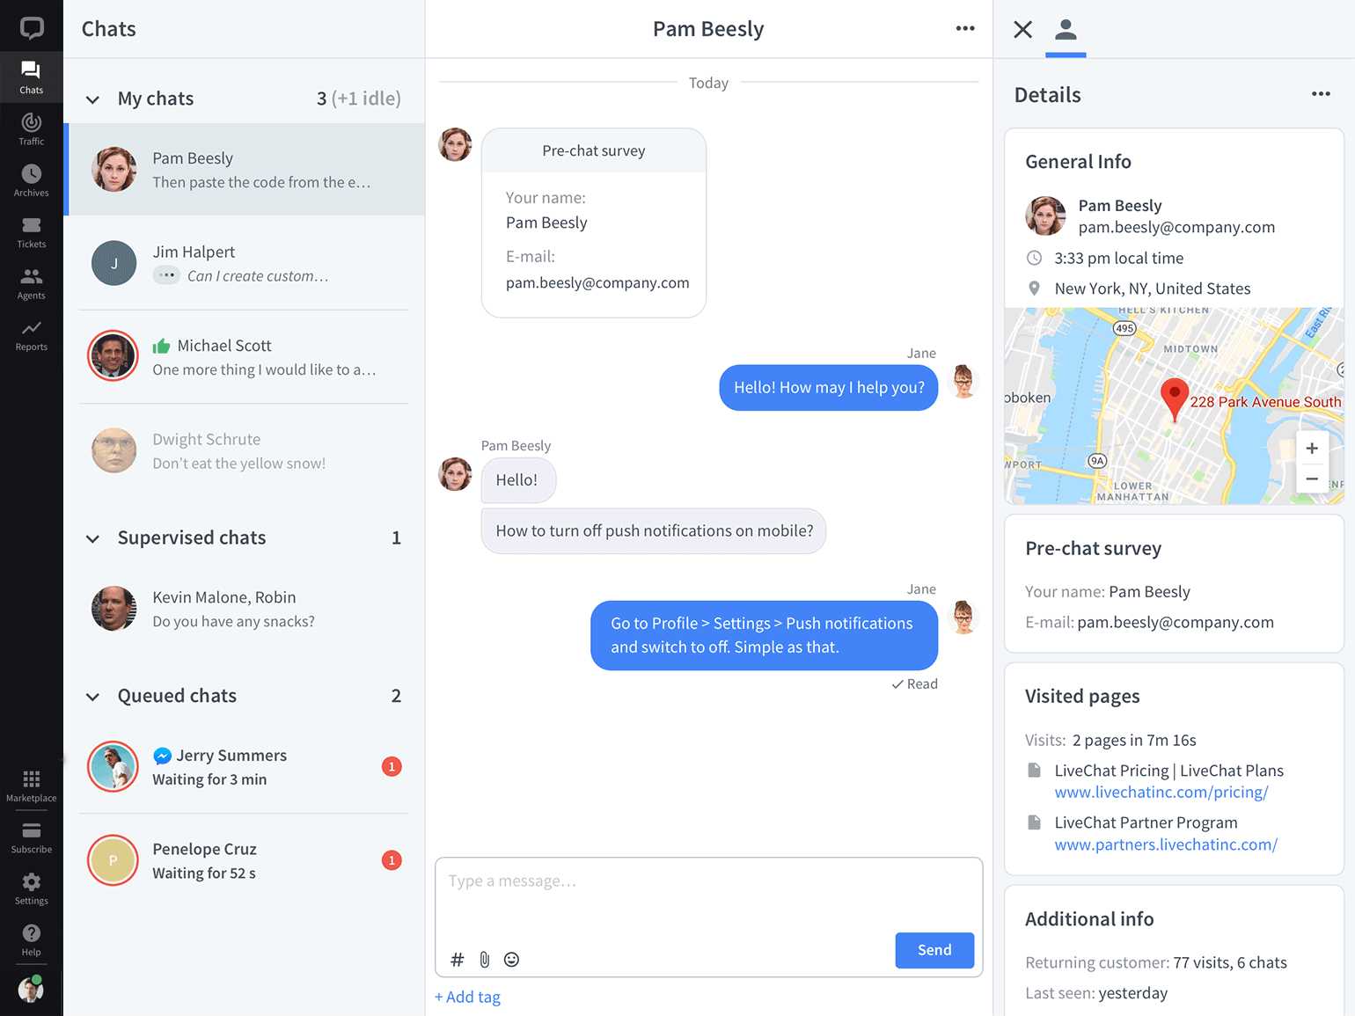Open the Traffic section in the sidebar
This screenshot has width=1355, height=1016.
coord(31,128)
